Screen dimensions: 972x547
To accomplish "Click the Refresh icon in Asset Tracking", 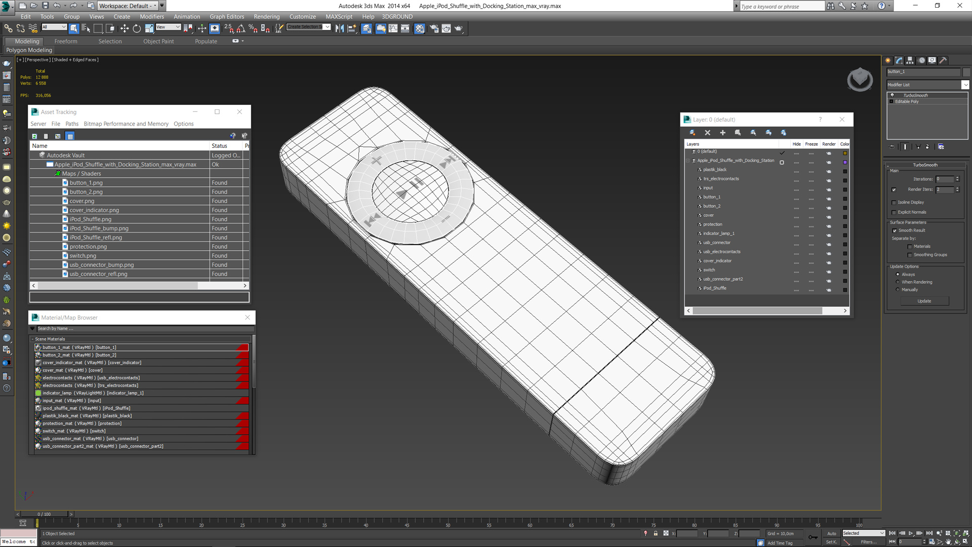I will [34, 136].
